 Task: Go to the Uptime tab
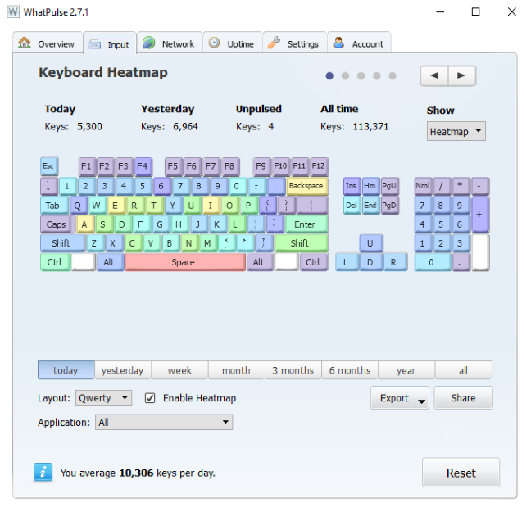pyautogui.click(x=233, y=43)
